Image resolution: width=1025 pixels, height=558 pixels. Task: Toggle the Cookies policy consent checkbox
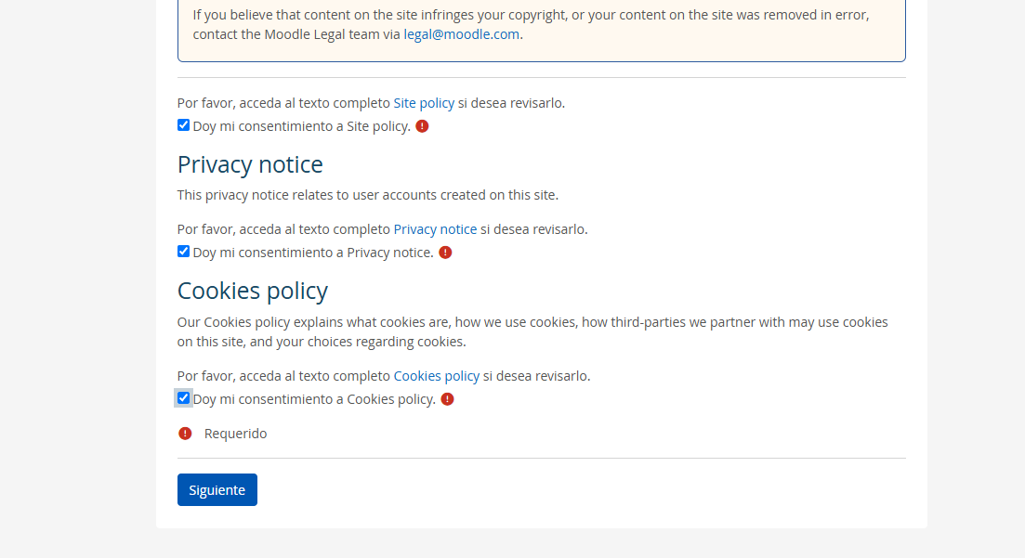(183, 397)
